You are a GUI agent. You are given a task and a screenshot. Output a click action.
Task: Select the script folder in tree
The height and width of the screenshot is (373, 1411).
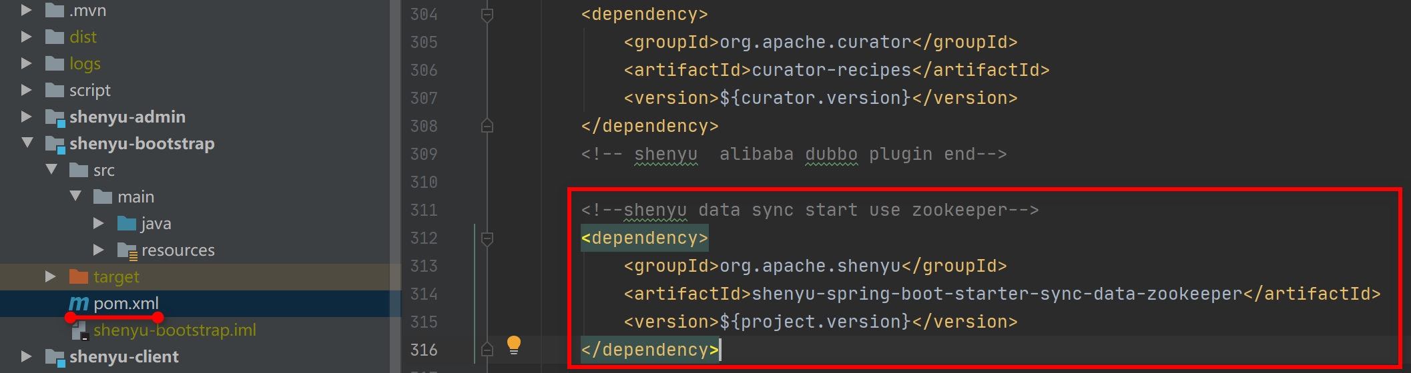click(89, 91)
